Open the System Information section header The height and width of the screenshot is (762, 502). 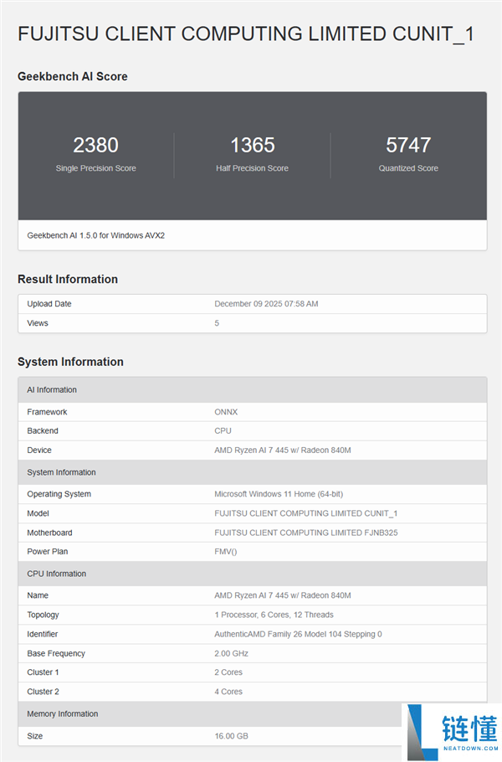pyautogui.click(x=59, y=472)
